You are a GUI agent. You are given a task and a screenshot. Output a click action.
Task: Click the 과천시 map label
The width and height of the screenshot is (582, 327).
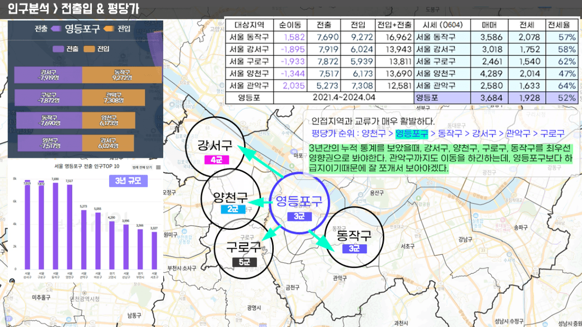401,323
